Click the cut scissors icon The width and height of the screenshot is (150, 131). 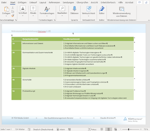(12, 7)
